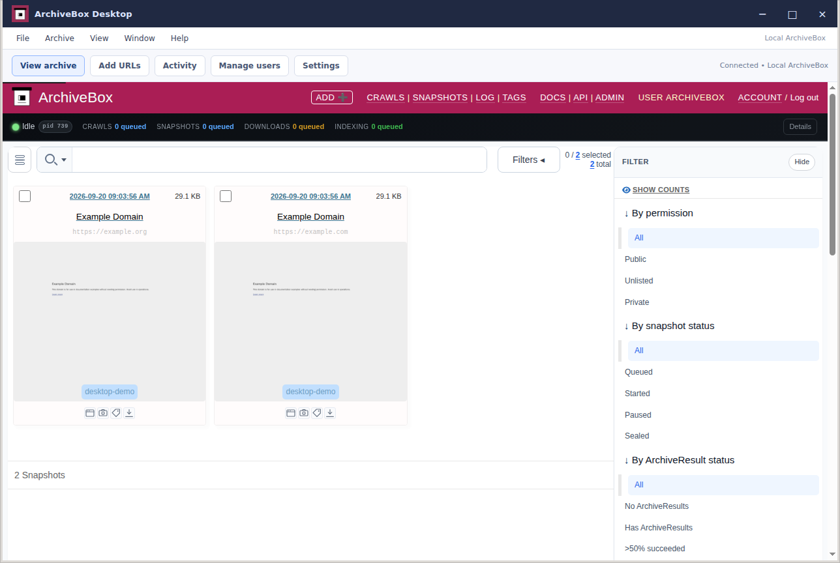Open the File menu
840x563 pixels.
coord(23,38)
